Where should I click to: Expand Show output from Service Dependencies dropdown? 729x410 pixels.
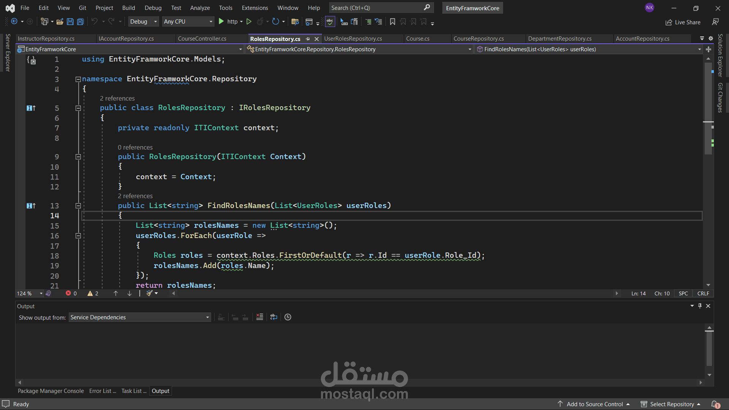click(208, 317)
